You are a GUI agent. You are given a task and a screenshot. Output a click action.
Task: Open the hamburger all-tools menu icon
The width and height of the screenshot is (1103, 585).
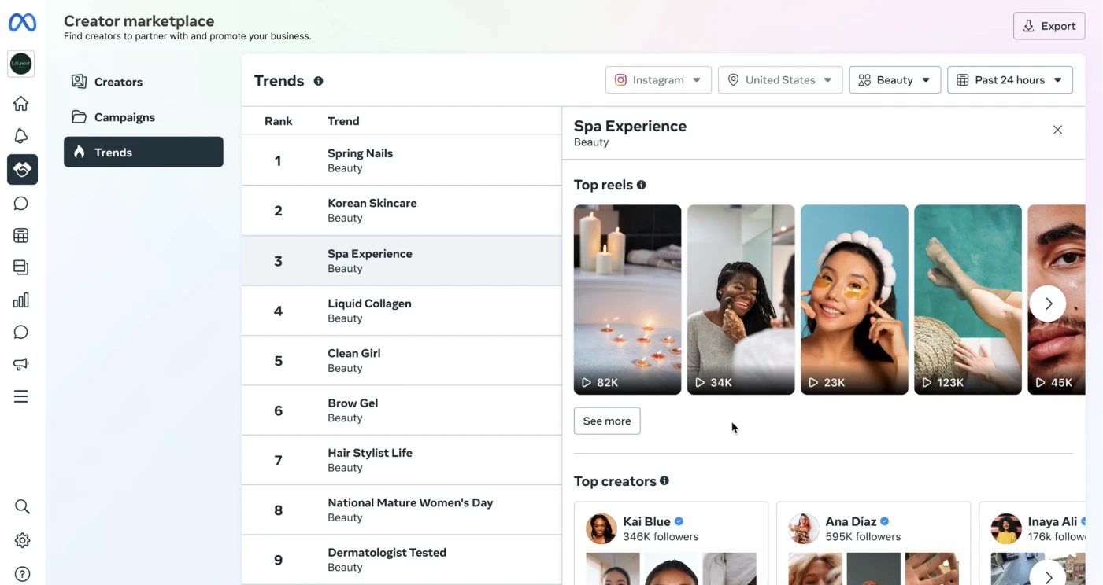click(21, 396)
